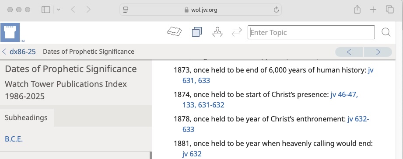The width and height of the screenshot is (403, 159).
Task: Go to the previous document arrow
Action: 349,52
